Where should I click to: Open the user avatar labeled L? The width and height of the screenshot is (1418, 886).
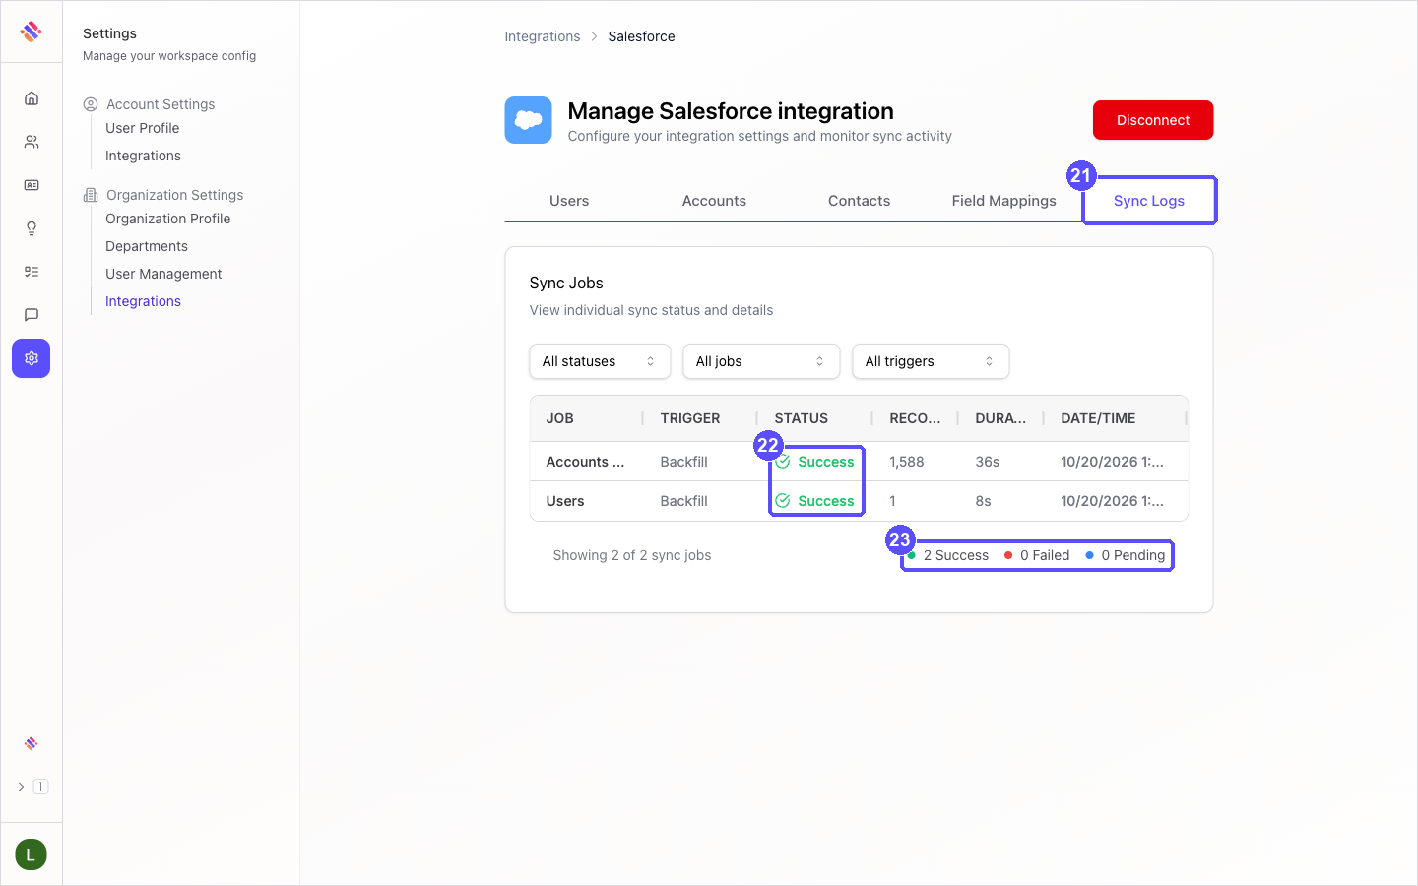(31, 854)
